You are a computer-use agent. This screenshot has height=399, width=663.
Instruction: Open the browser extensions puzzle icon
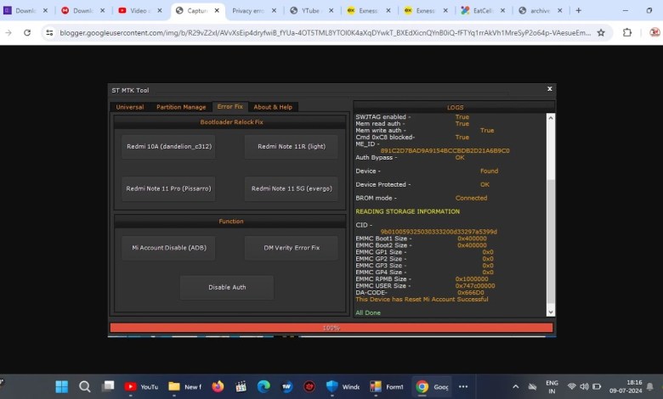point(627,32)
